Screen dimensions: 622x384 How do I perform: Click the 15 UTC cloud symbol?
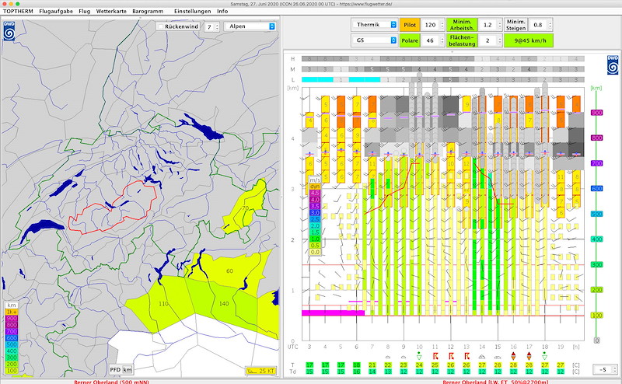tap(498, 357)
